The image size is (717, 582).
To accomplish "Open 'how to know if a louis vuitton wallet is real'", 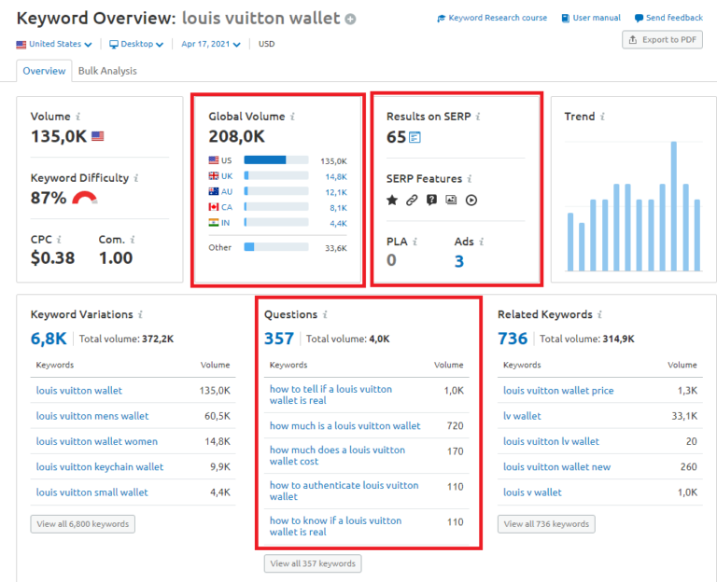I will [x=335, y=526].
